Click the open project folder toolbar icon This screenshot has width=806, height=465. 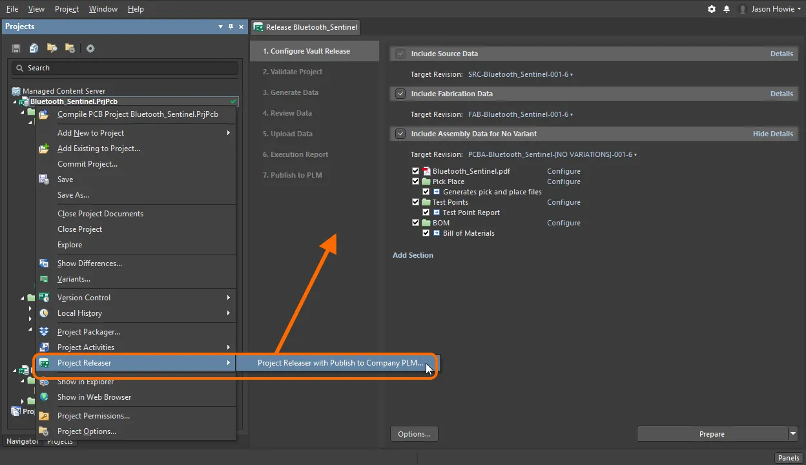coord(52,48)
